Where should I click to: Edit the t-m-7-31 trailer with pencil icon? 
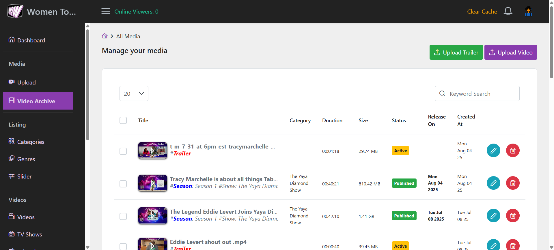tap(493, 151)
